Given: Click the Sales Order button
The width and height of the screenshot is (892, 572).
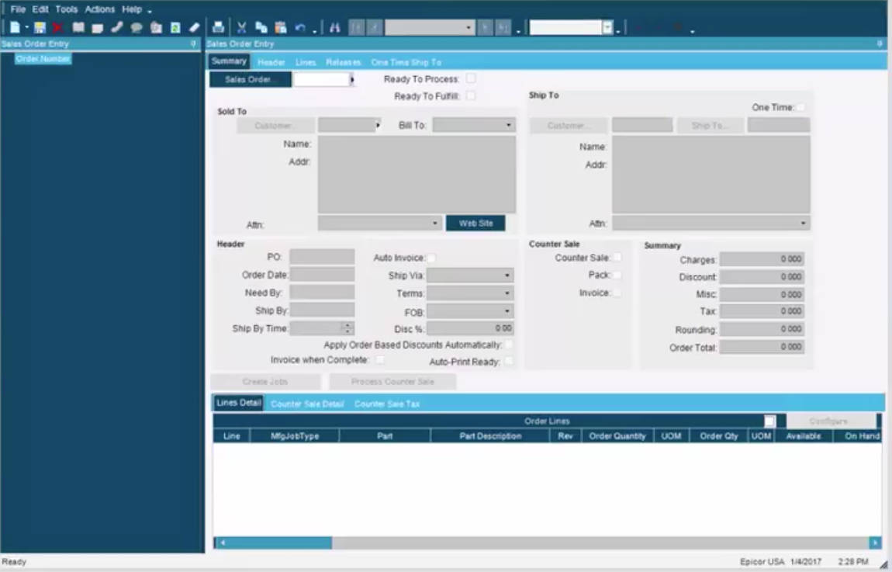Looking at the screenshot, I should point(250,79).
